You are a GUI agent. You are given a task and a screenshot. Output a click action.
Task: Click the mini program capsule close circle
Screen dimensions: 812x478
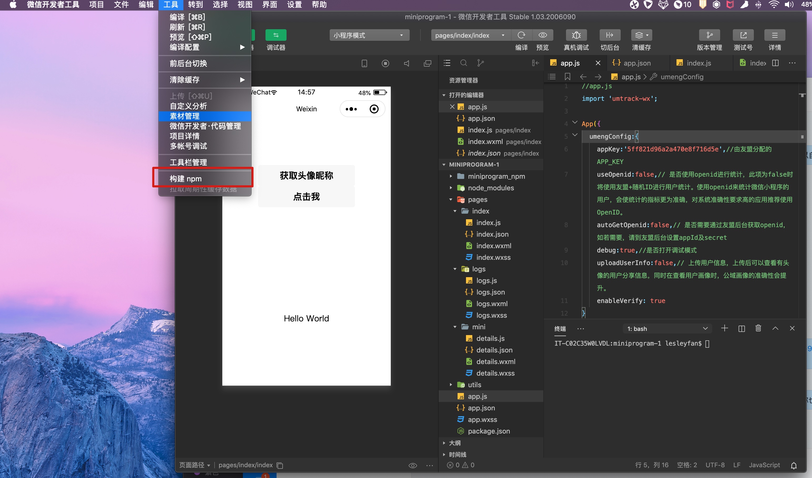(374, 109)
